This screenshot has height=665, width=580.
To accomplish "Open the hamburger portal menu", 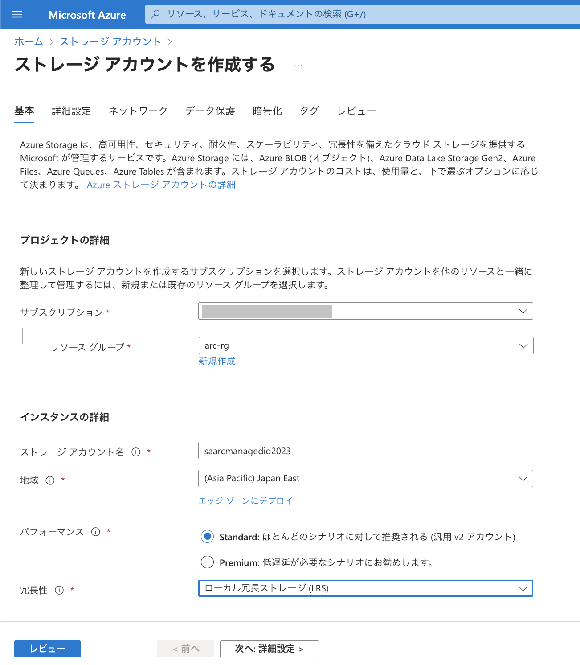I will 17,15.
